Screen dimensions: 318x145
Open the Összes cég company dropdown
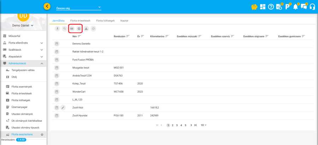coord(78,7)
